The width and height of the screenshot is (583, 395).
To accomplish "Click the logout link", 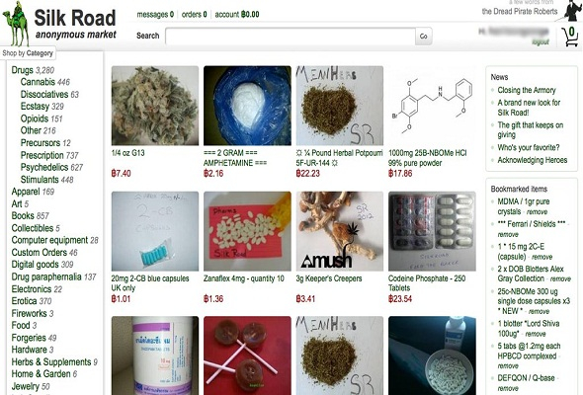I will coord(541,42).
